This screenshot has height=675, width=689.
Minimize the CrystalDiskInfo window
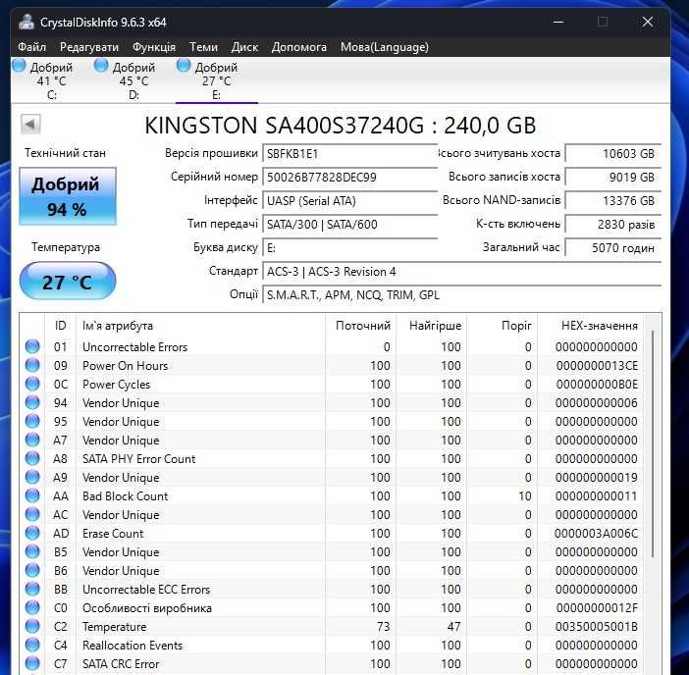coord(558,22)
